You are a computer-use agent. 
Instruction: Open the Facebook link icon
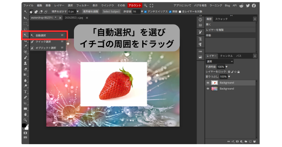click(254, 6)
